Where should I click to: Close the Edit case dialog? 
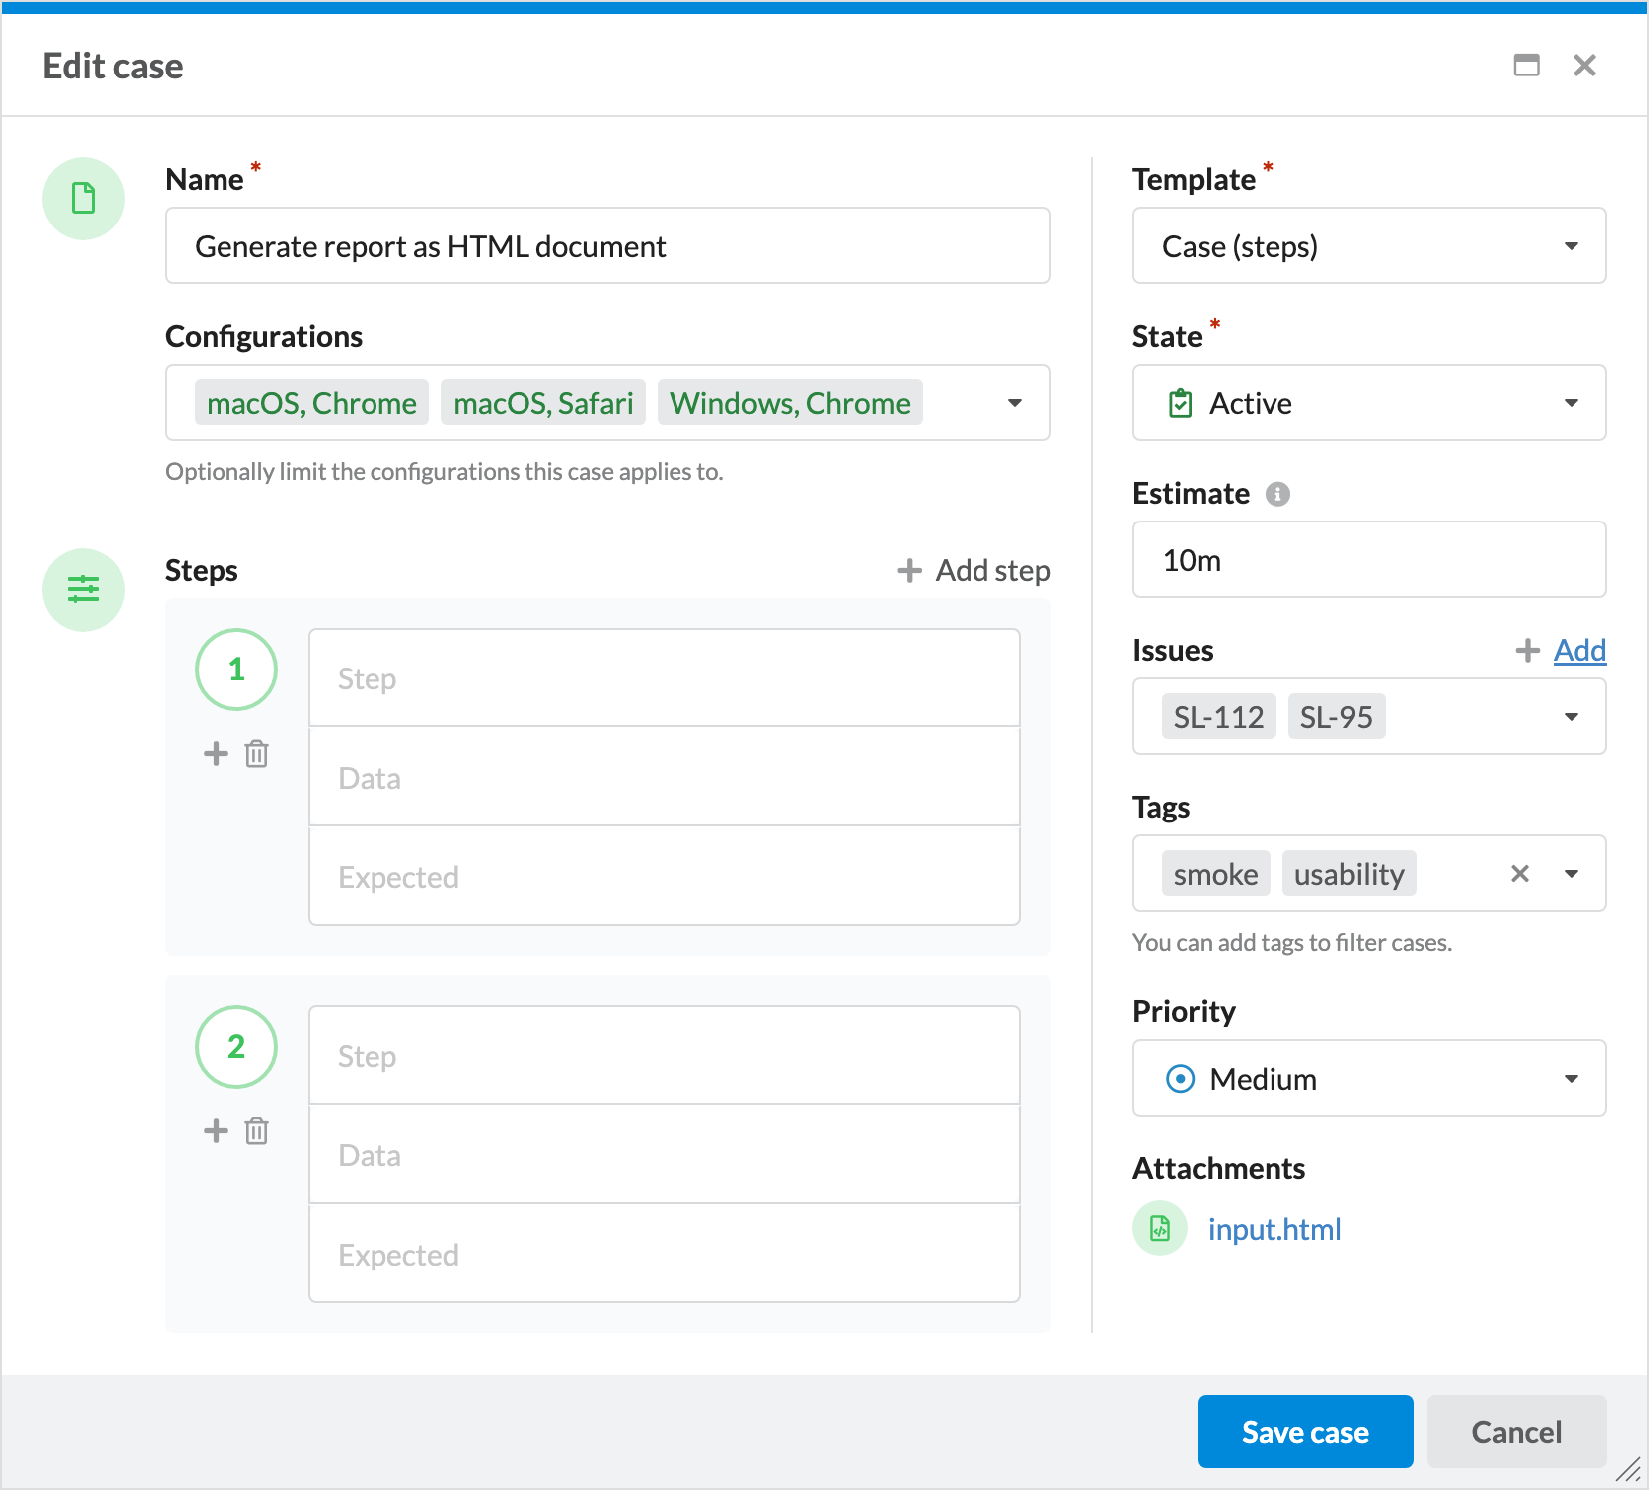coord(1585,66)
